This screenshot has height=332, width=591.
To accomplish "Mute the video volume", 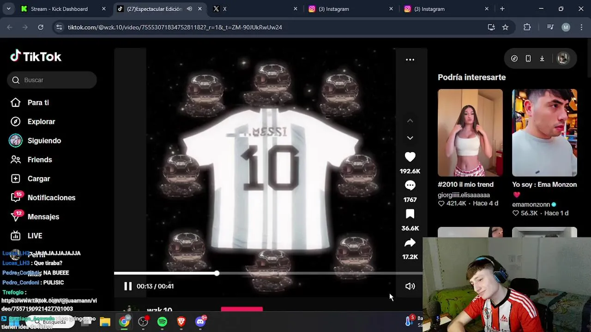I will (410, 286).
